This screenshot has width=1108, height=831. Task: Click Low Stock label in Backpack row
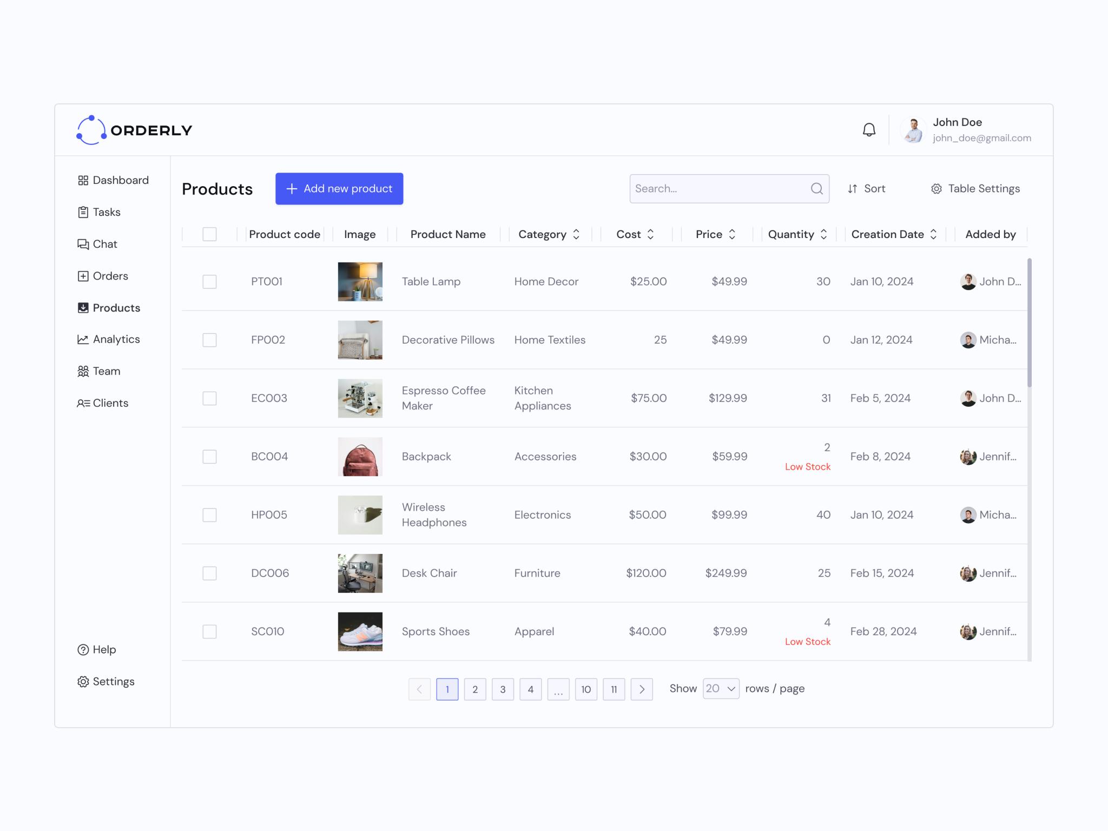(x=807, y=467)
